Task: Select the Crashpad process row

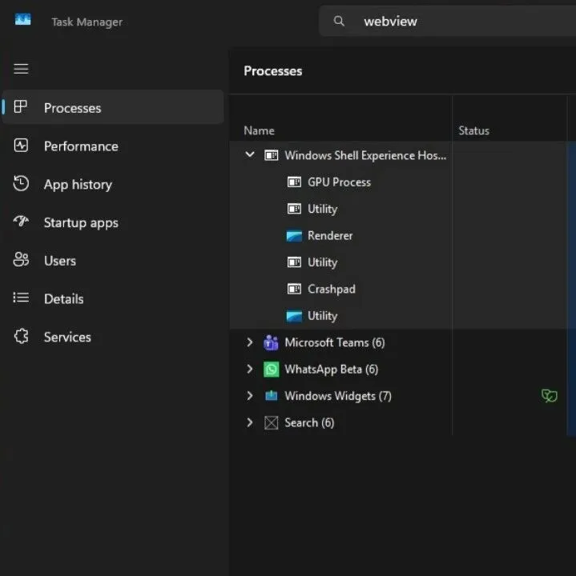Action: [x=402, y=289]
